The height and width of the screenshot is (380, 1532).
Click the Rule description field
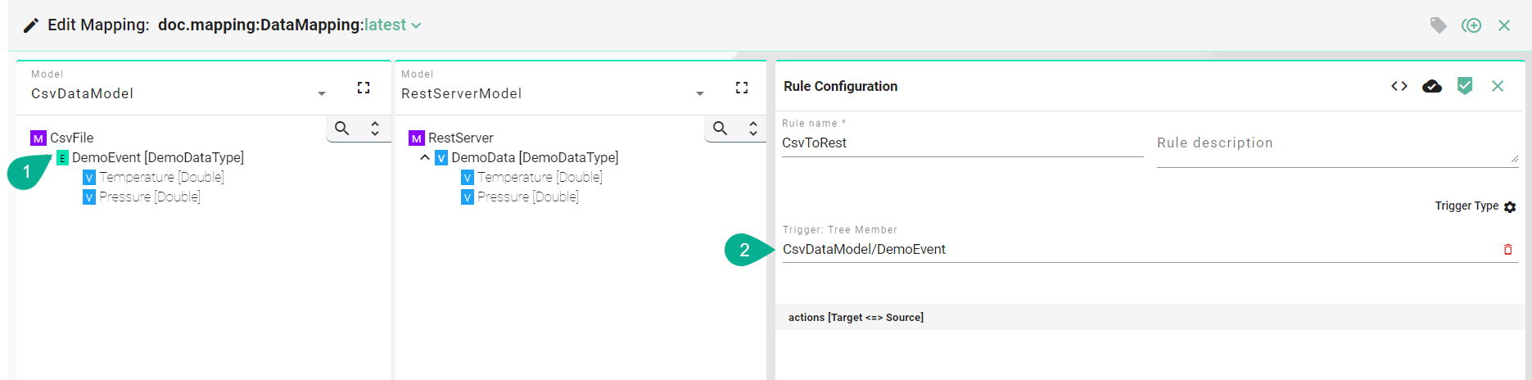pos(1335,143)
